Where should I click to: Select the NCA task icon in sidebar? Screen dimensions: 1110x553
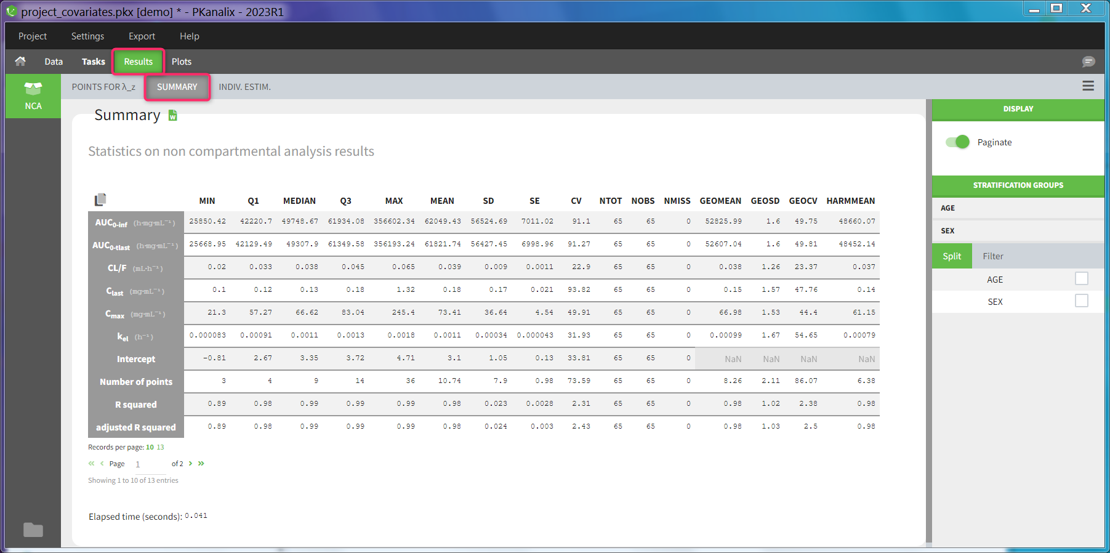click(33, 95)
